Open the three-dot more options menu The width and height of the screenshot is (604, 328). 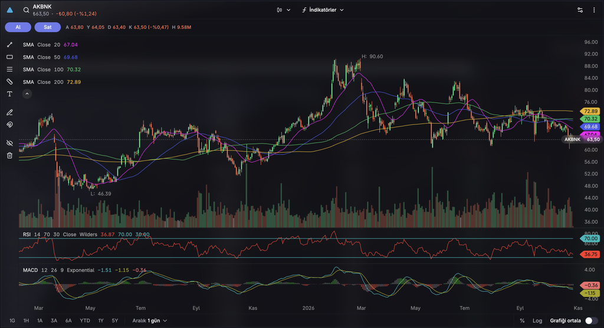click(594, 10)
